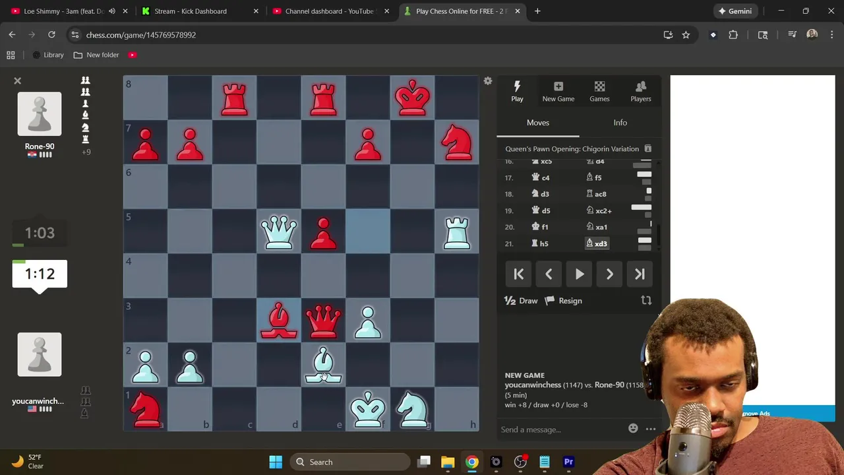
Task: Go back in the browser
Action: [12, 35]
